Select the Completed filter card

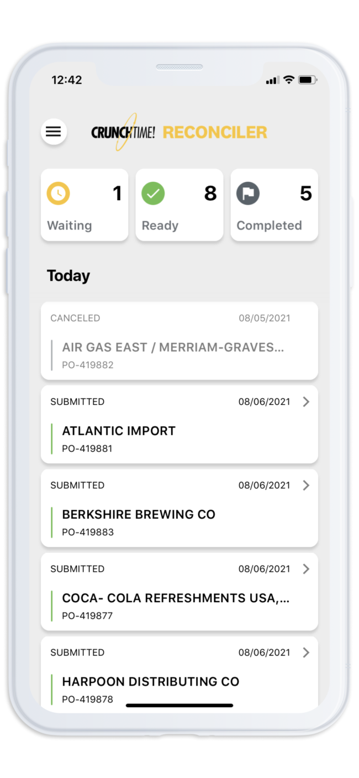point(274,205)
